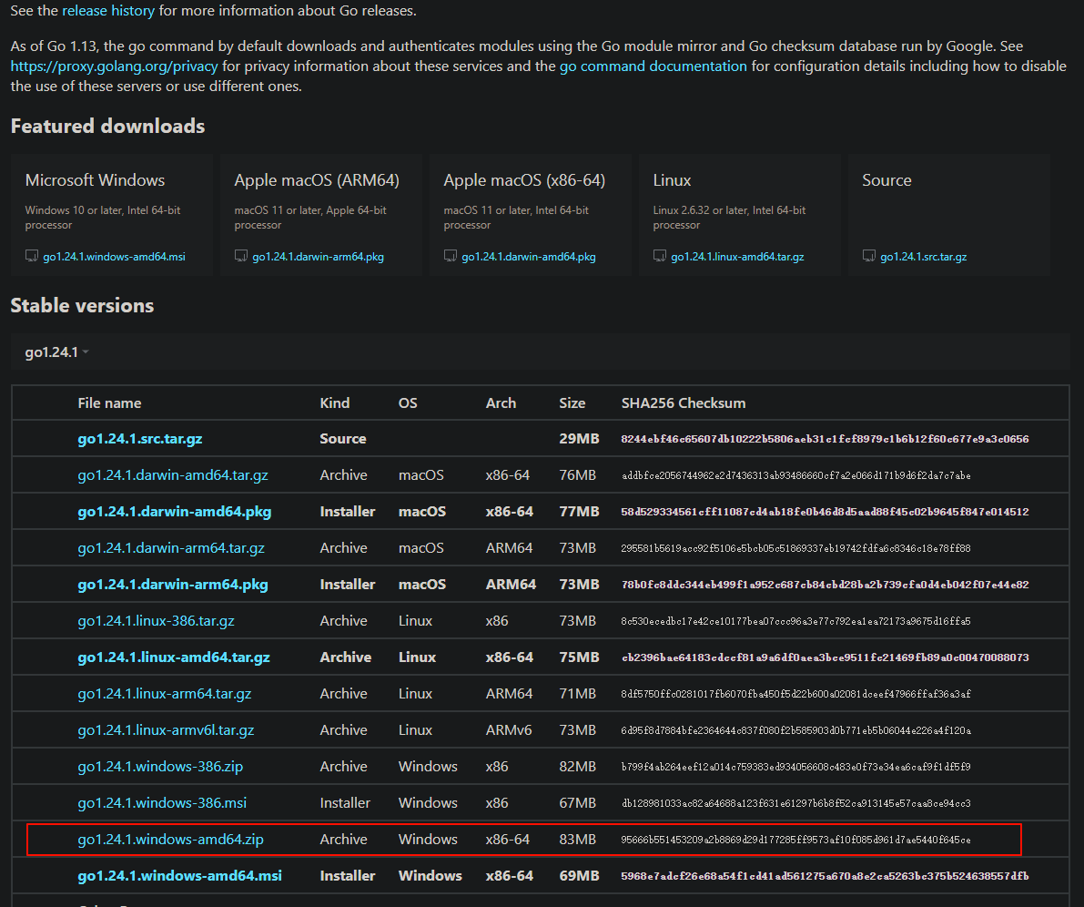Click go1.24.1.windows-amd64.zip file link
Image resolution: width=1084 pixels, height=907 pixels.
pos(171,840)
